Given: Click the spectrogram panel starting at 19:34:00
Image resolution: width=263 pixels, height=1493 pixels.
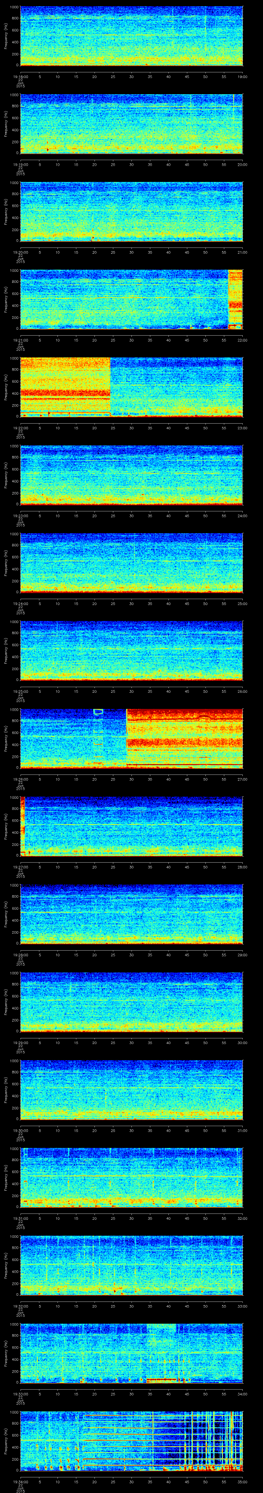Looking at the screenshot, I should click(x=132, y=1441).
